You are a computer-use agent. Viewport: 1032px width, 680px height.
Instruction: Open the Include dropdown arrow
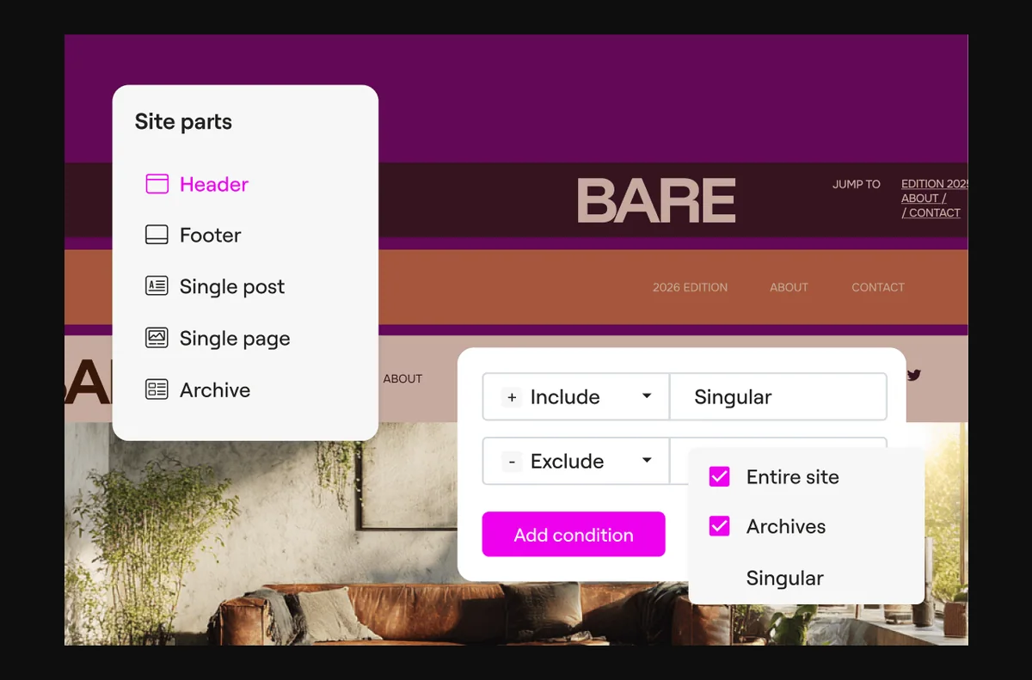pos(647,396)
